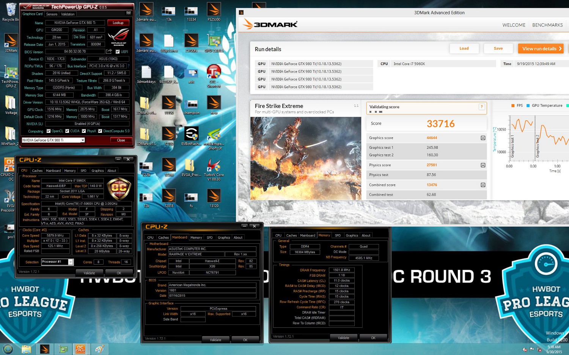Click the Load button in 3DMark
The width and height of the screenshot is (569, 355).
(464, 48)
